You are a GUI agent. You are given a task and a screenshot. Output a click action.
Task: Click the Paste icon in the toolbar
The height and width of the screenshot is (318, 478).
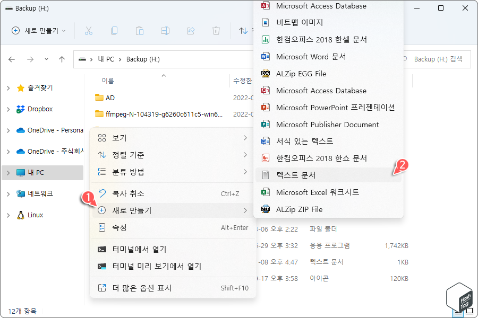click(140, 31)
